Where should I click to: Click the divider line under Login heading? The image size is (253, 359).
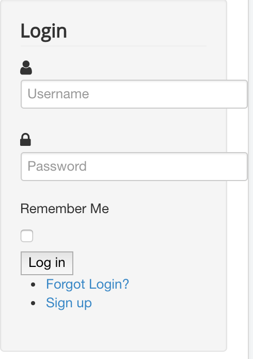[114, 46]
